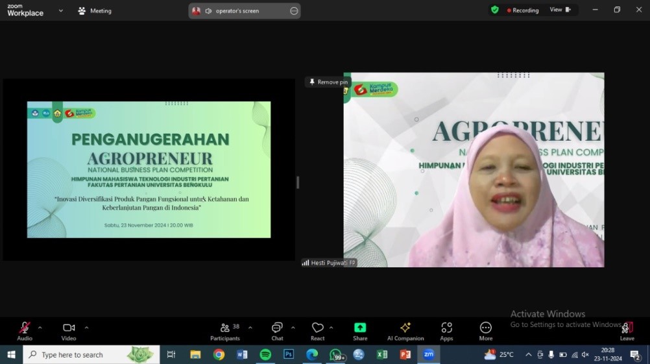Open Excel from the taskbar
650x364 pixels.
(382, 354)
